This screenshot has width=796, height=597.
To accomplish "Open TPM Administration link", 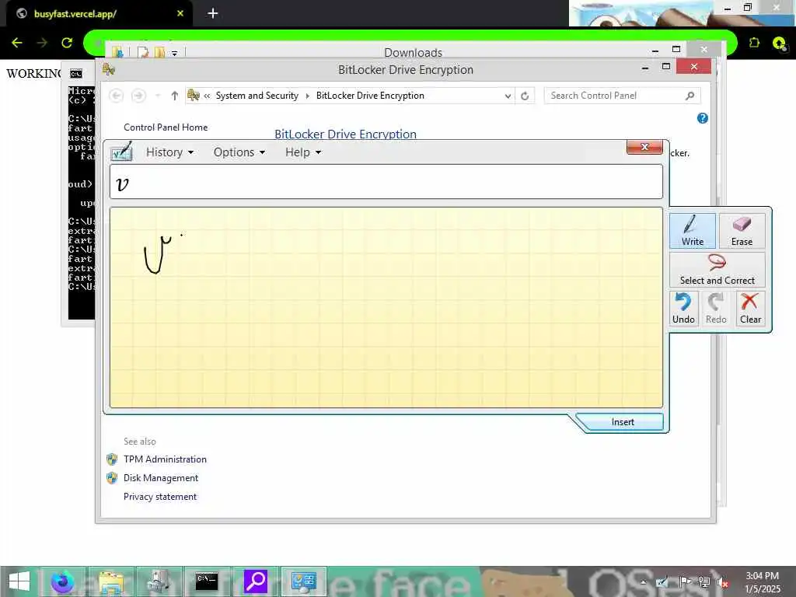I will 165,459.
